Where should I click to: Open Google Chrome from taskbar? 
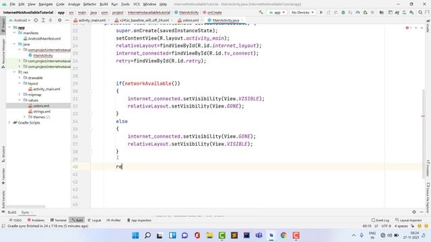[284, 235]
